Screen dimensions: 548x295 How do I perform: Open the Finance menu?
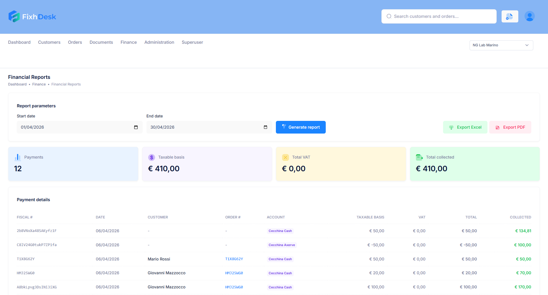pyautogui.click(x=129, y=42)
